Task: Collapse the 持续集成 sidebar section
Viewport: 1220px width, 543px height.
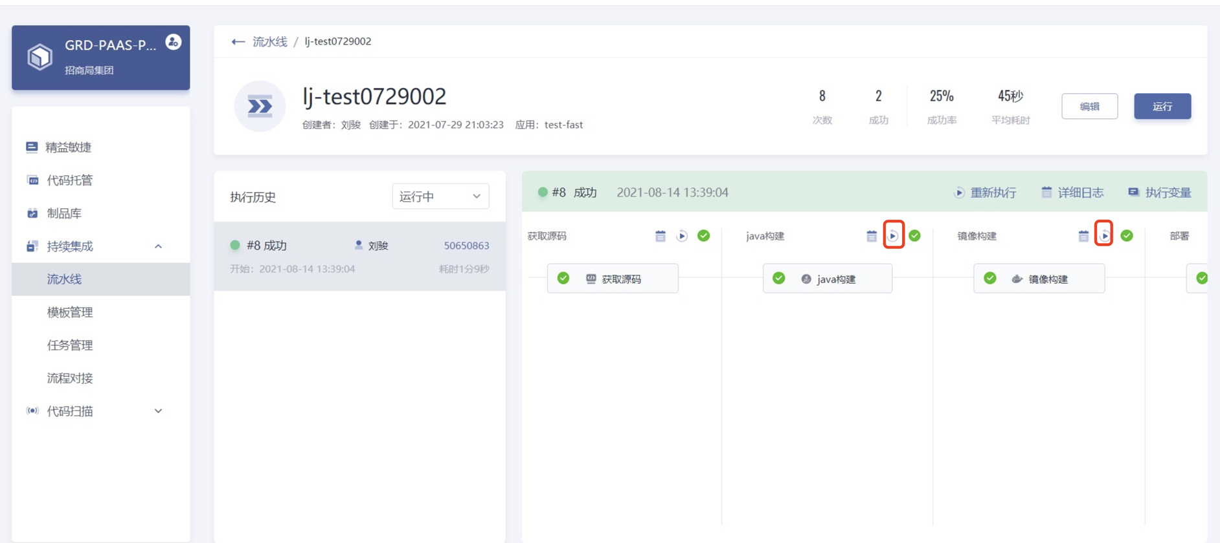Action: click(158, 246)
